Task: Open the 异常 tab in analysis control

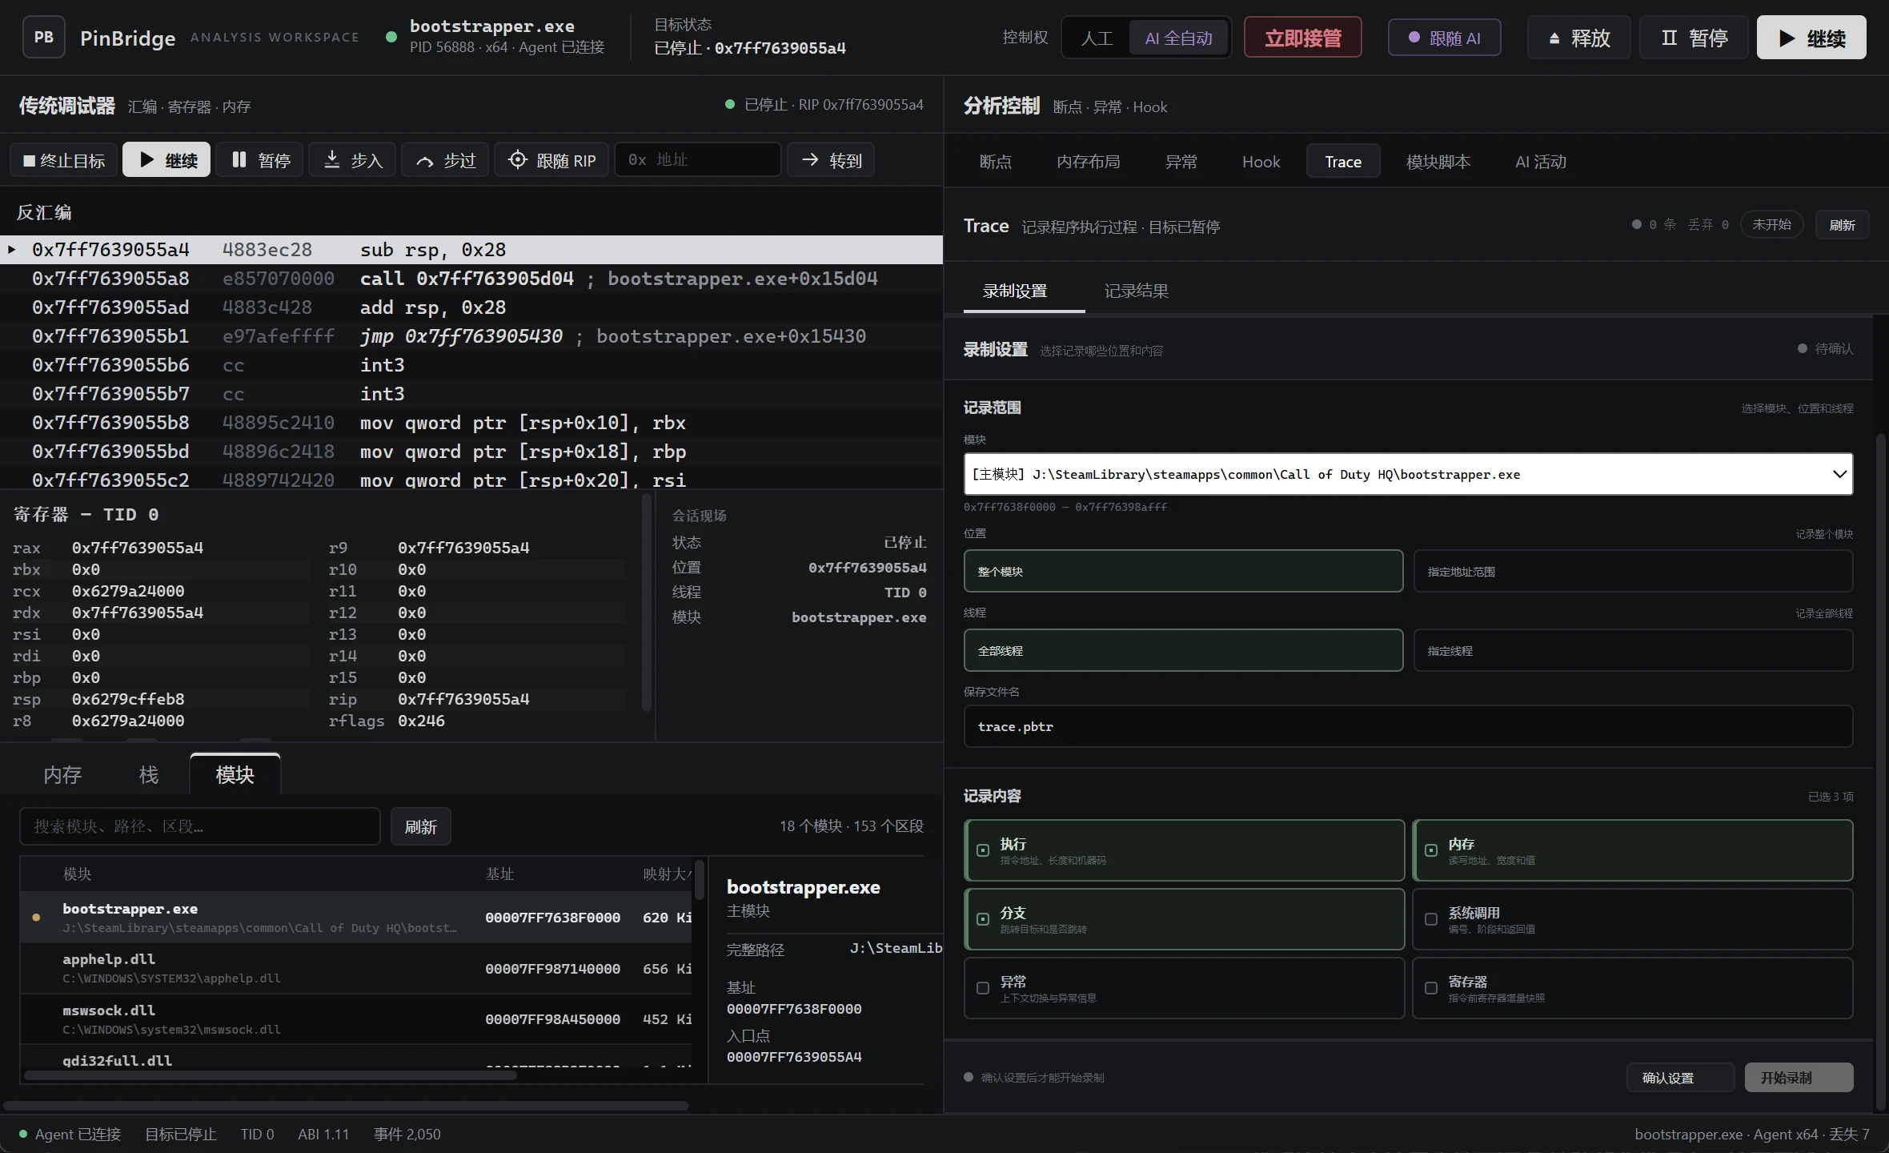Action: 1181,162
